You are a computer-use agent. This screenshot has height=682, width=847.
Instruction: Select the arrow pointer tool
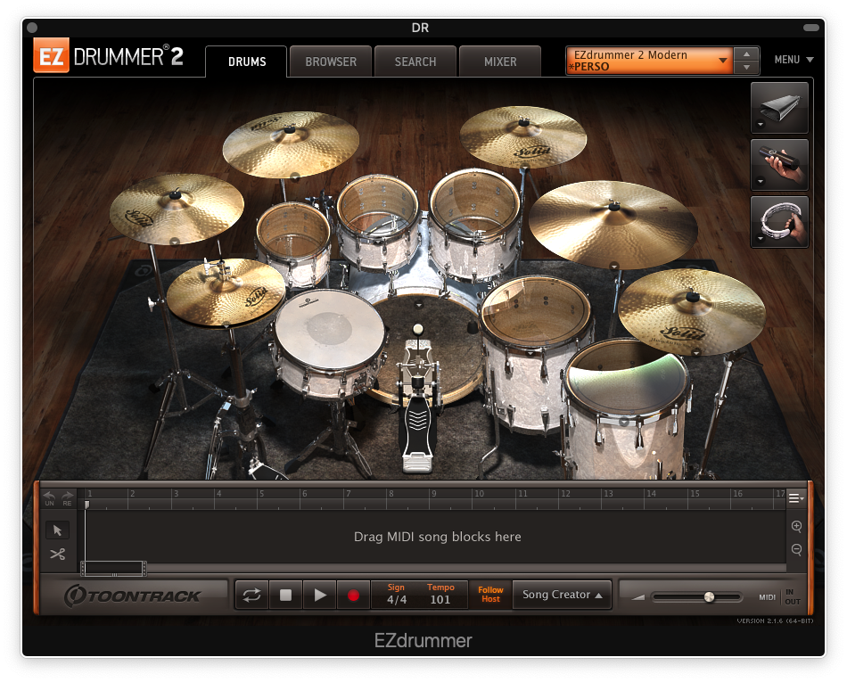(x=57, y=530)
